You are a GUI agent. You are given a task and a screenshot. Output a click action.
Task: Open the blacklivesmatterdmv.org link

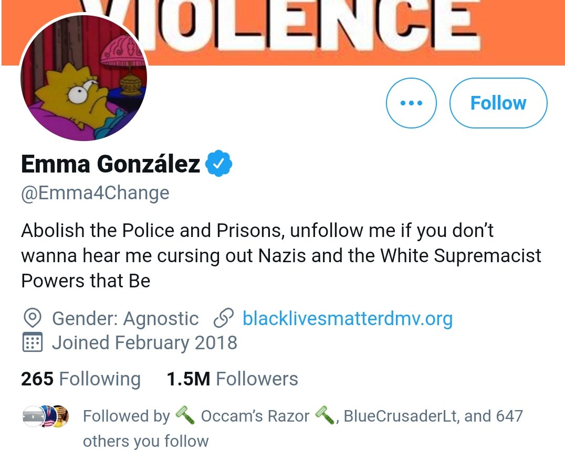tap(348, 318)
